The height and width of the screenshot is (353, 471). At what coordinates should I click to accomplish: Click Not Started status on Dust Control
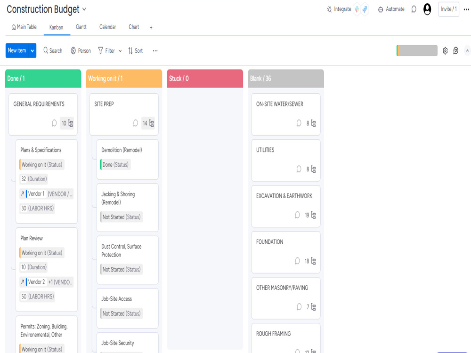tap(122, 270)
